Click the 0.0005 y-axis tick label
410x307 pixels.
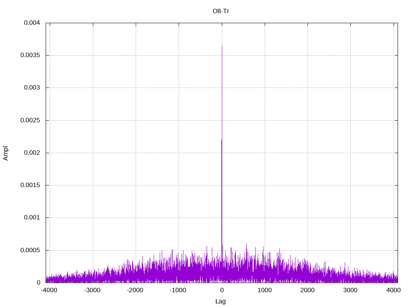point(30,250)
